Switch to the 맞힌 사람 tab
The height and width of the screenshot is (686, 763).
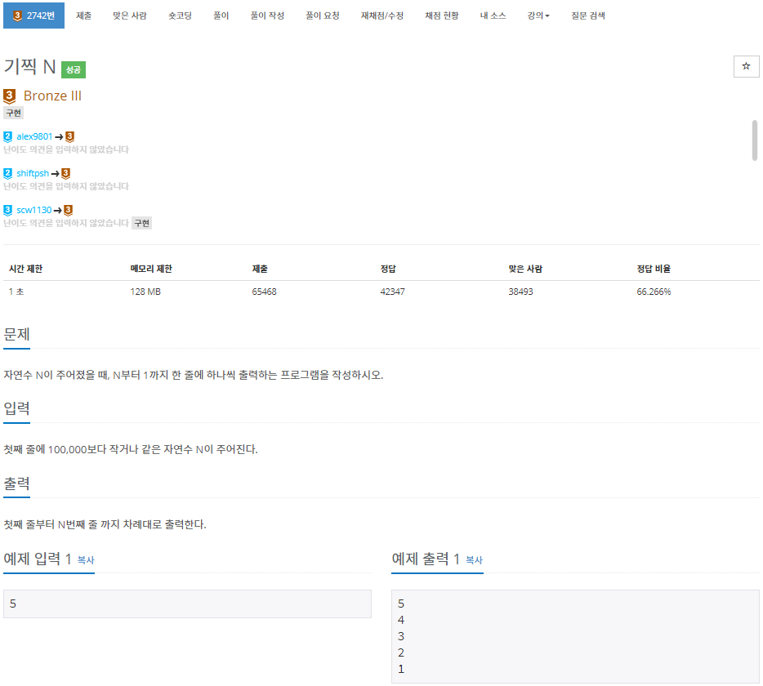(x=129, y=16)
